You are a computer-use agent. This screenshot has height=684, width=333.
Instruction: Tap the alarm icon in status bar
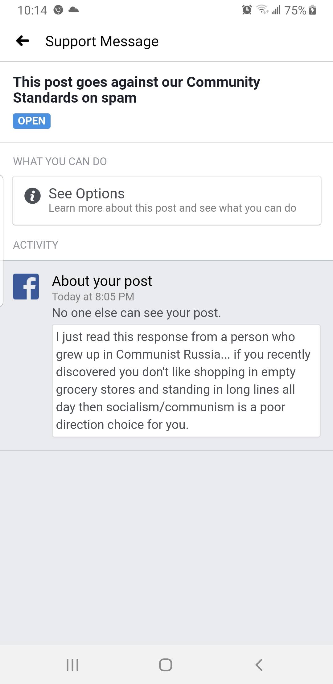pos(247,10)
